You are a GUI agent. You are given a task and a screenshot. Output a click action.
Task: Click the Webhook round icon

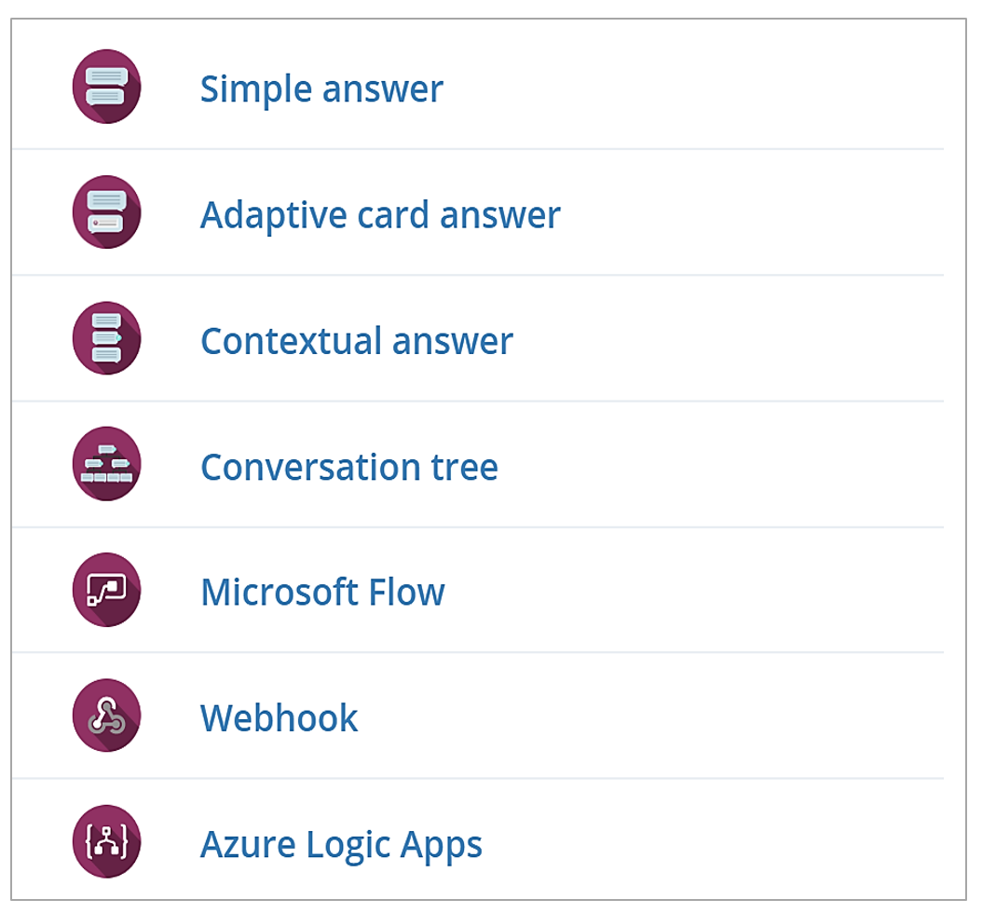click(x=106, y=715)
